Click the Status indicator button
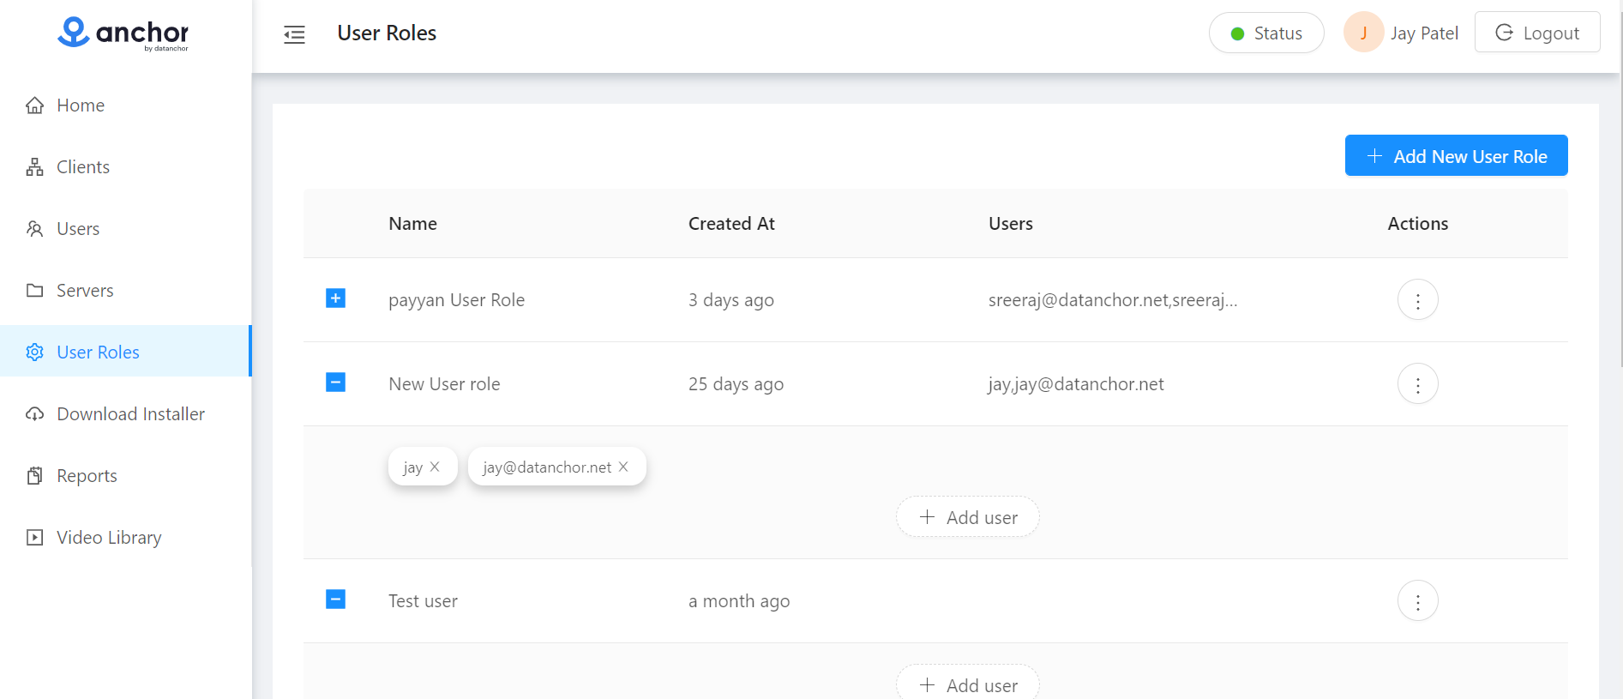 click(1266, 33)
